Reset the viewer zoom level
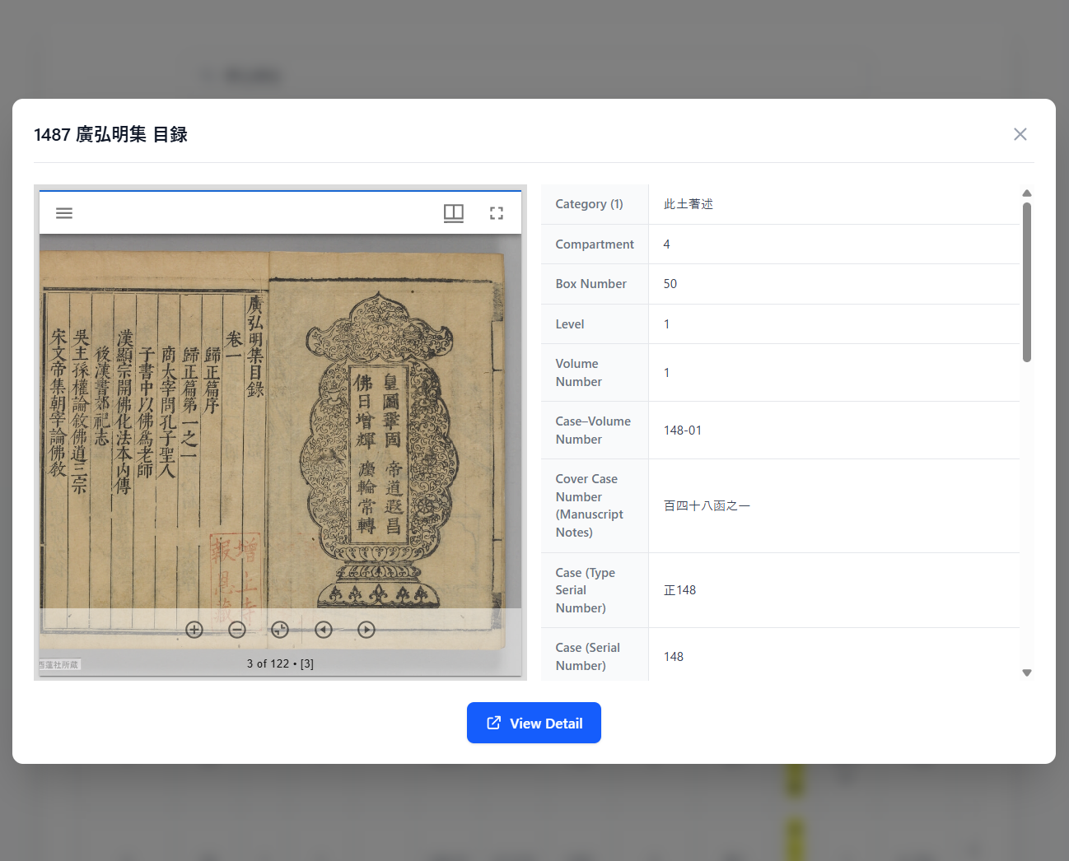The height and width of the screenshot is (861, 1069). (280, 630)
